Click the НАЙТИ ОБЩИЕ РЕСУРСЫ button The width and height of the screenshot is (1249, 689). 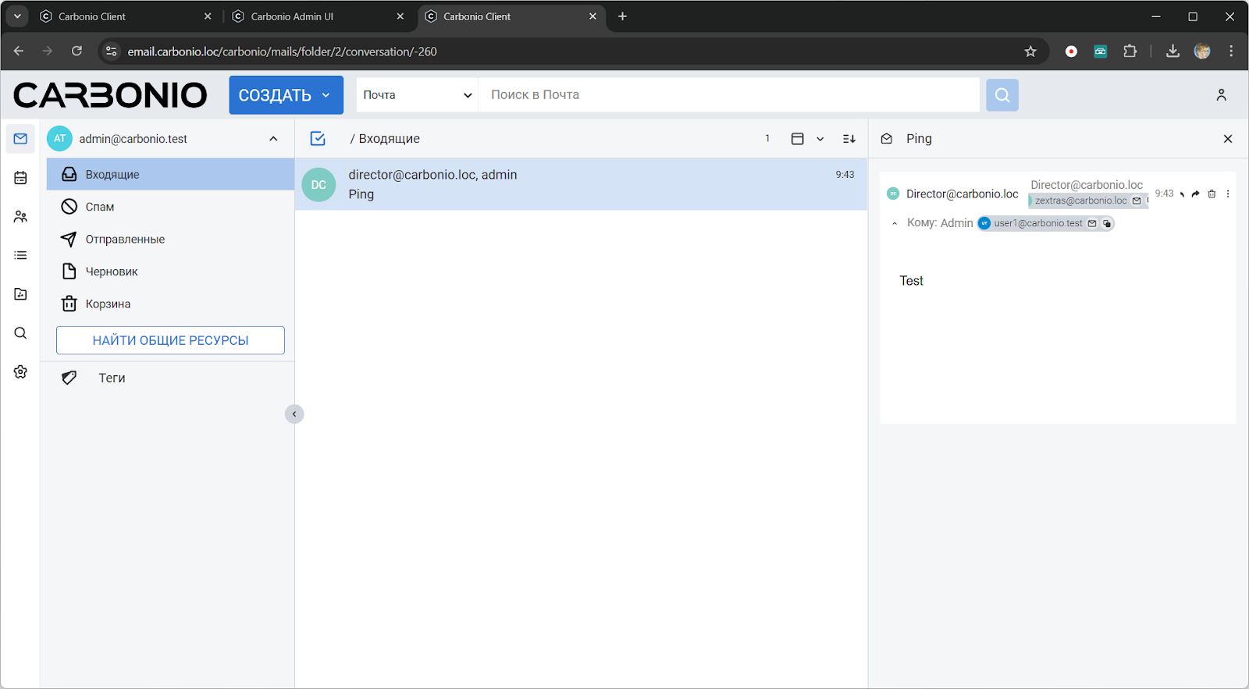[x=170, y=340]
